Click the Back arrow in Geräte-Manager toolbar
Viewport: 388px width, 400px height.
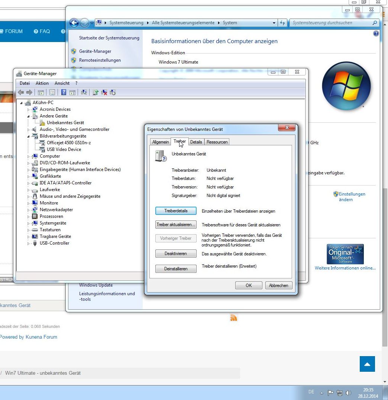21,92
